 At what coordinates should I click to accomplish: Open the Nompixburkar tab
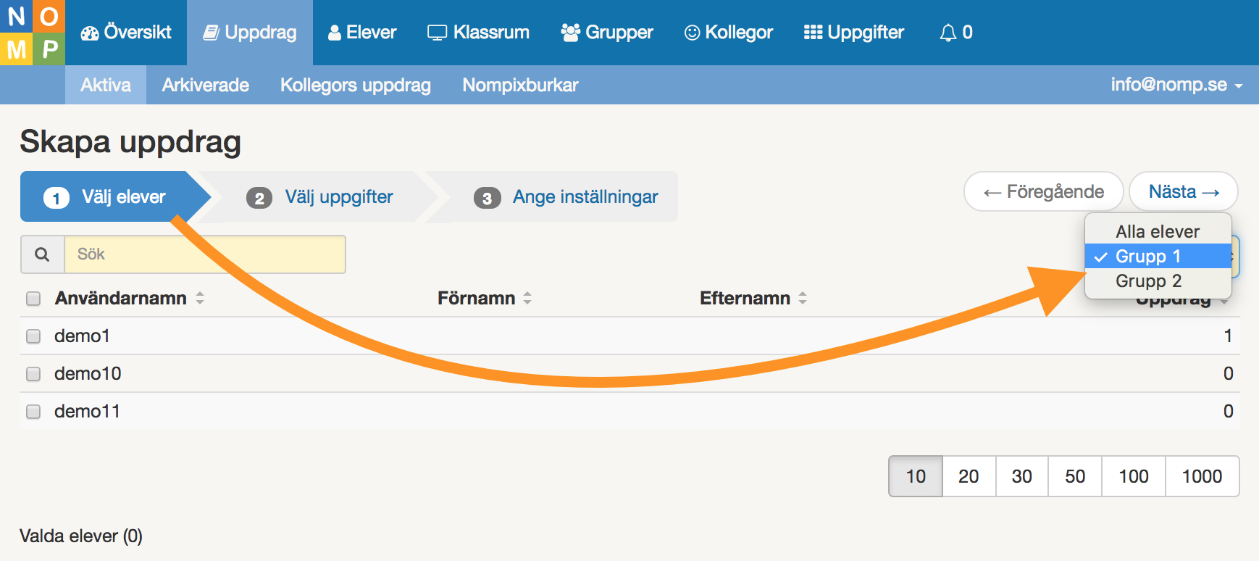coord(520,86)
